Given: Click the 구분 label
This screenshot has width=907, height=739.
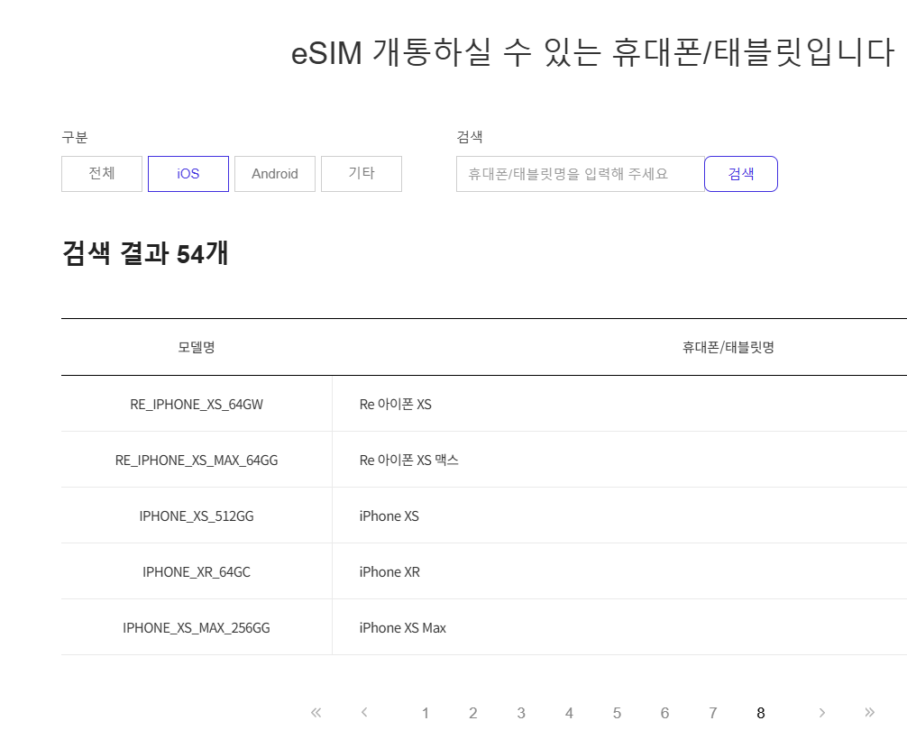Looking at the screenshot, I should click(75, 137).
